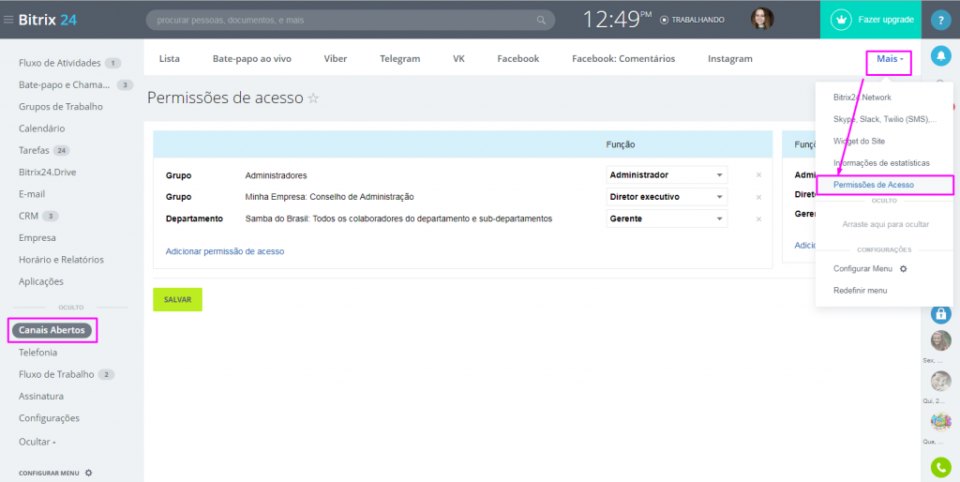960x482 pixels.
Task: Select Informações de estatísticas menu item
Action: point(881,163)
